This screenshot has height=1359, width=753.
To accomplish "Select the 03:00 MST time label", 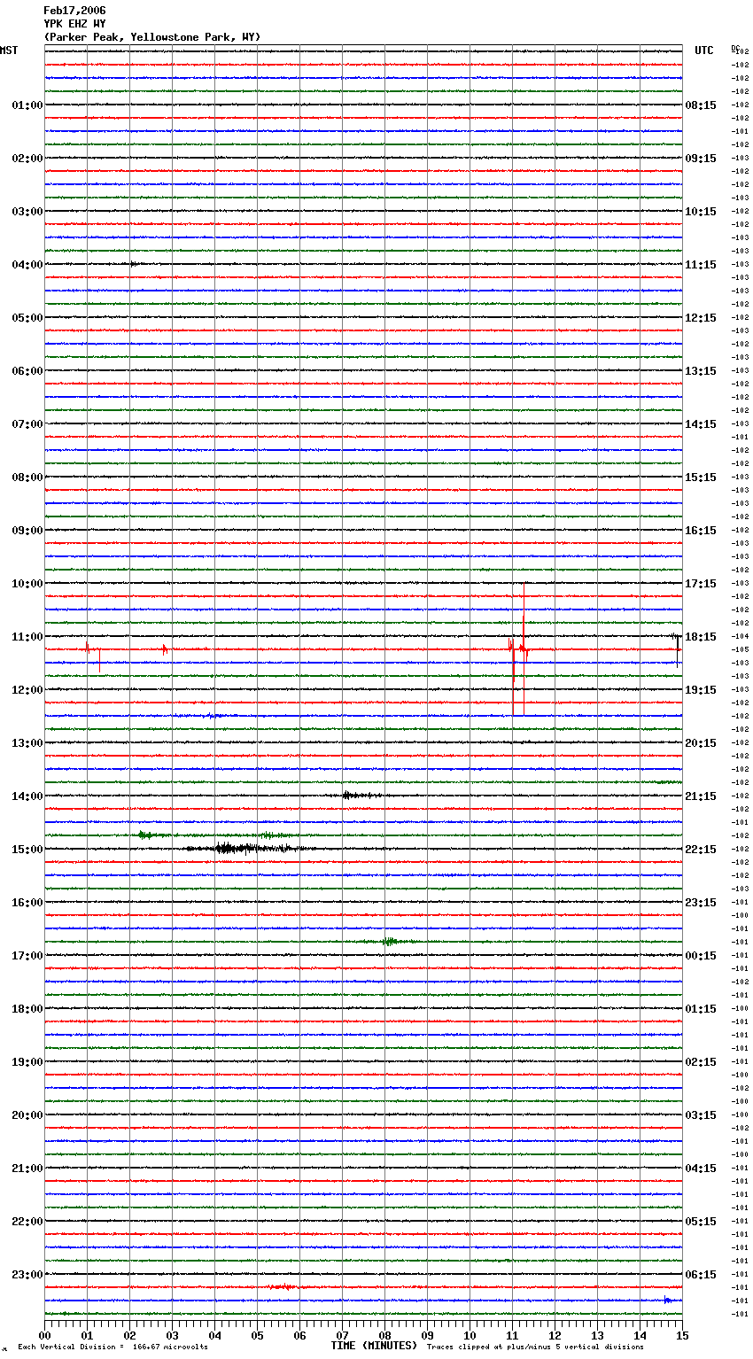I will point(27,212).
